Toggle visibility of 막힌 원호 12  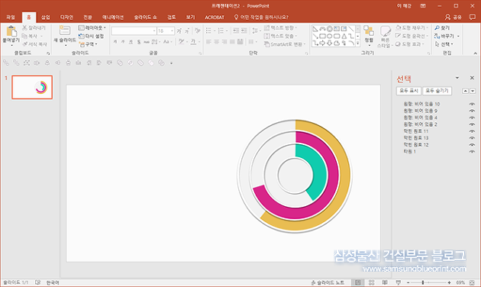(472, 145)
